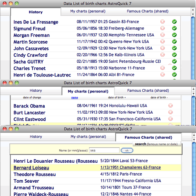Open Sigmund Freud chart from history
The image size is (196, 196).
29,29
